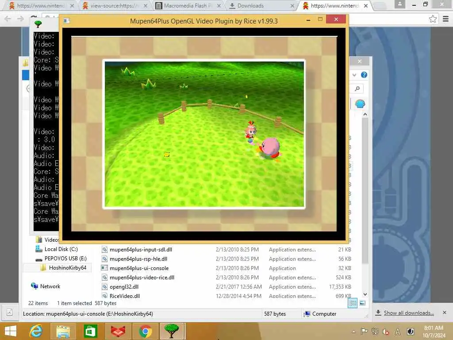Screen dimensions: 453x340
Task: Open the Windows Store taskbar icon
Action: pos(90,331)
